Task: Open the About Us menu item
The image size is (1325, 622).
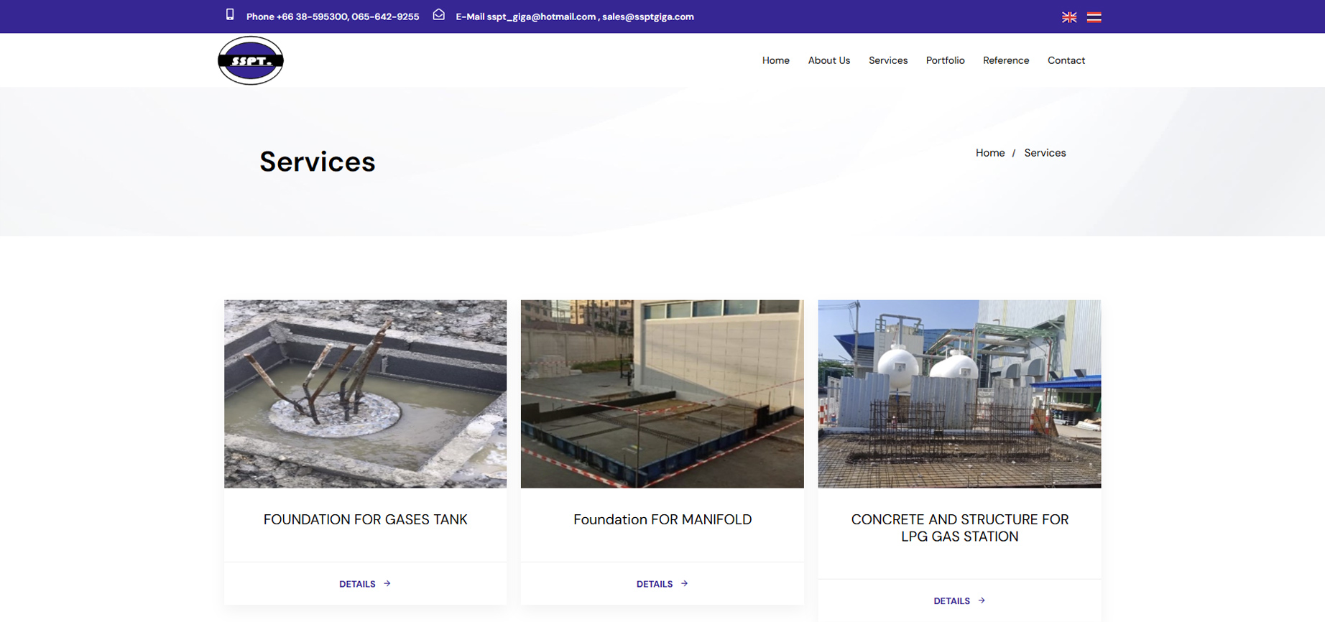Action: (x=828, y=60)
